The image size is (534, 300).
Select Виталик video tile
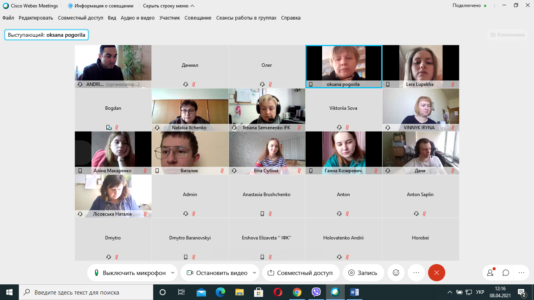coord(190,153)
